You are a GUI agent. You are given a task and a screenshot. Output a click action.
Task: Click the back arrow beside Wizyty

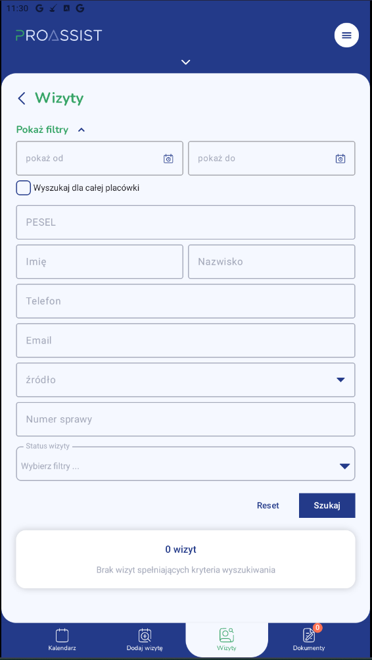click(22, 99)
